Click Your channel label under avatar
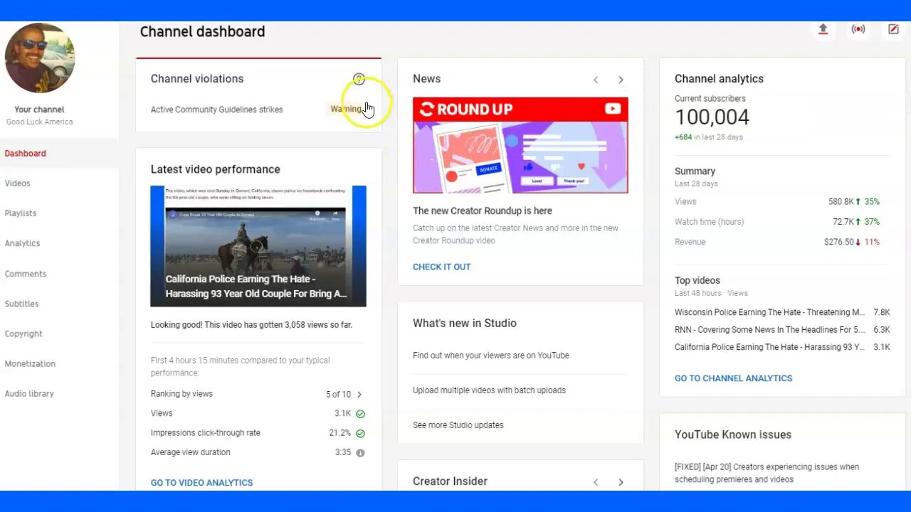911x512 pixels. pos(39,110)
